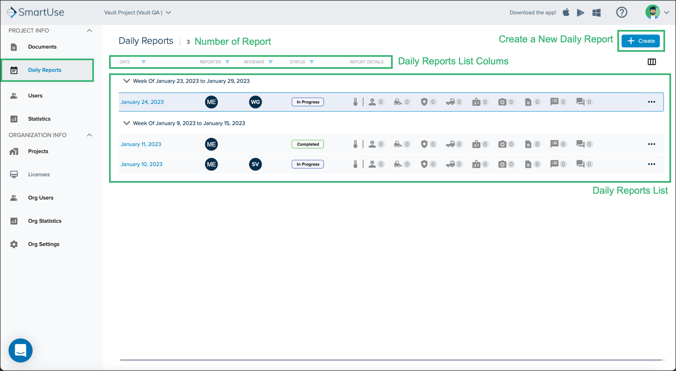676x371 pixels.
Task: Click the camera photos icon on January 11 row
Action: tap(502, 144)
